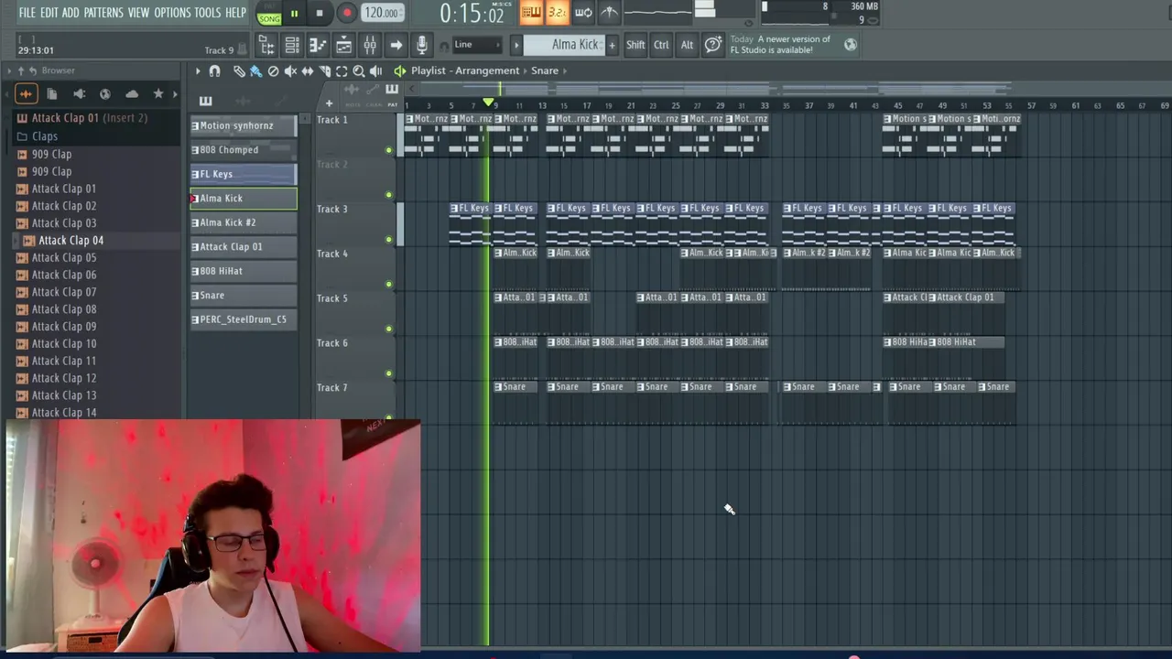
Task: Mute Track 5 with its green light
Action: 388,329
